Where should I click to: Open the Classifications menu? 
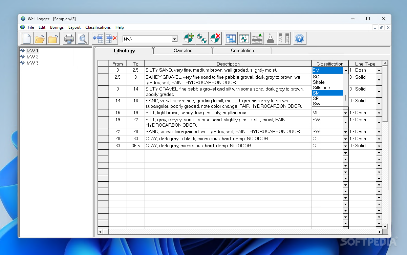pos(98,27)
